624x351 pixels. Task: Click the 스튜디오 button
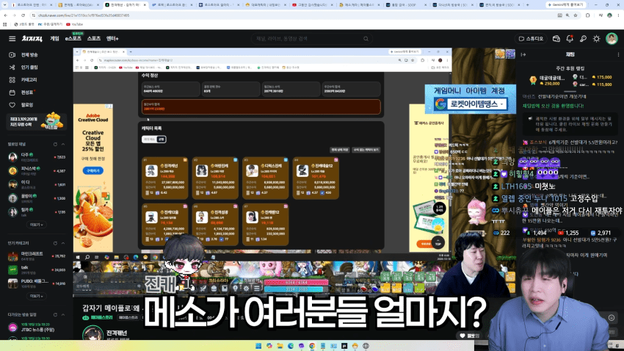[x=531, y=39]
